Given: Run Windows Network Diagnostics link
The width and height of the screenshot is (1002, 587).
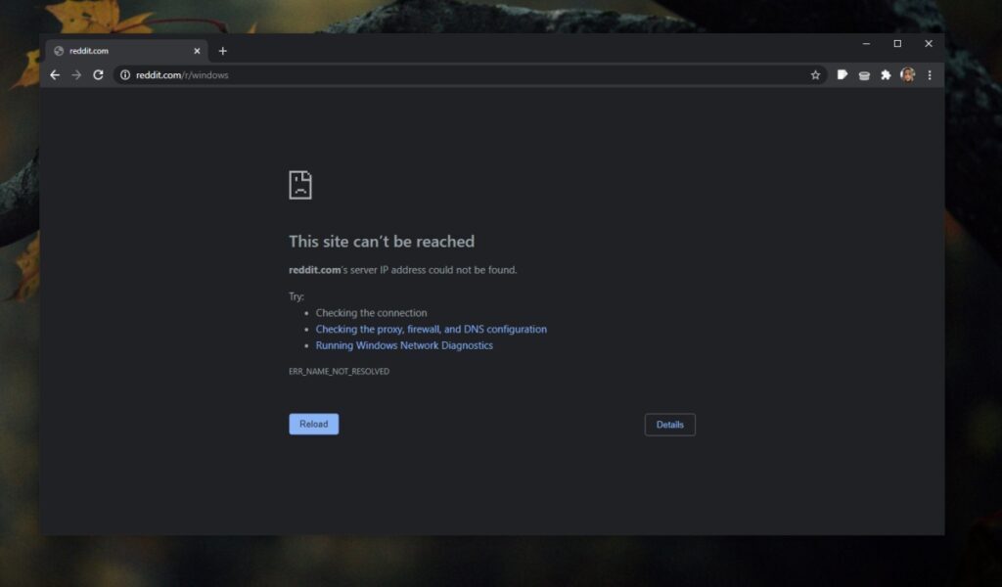Looking at the screenshot, I should 404,344.
